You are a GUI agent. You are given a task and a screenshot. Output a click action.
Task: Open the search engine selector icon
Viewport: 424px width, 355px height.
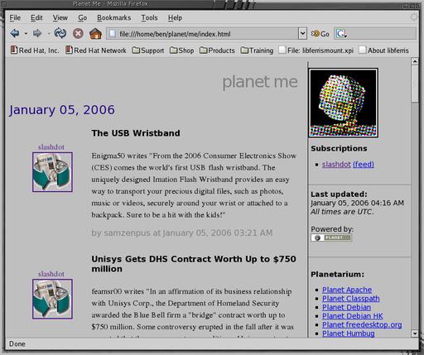pos(341,34)
